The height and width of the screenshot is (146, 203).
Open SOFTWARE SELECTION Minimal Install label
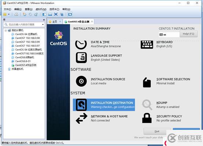(173, 81)
